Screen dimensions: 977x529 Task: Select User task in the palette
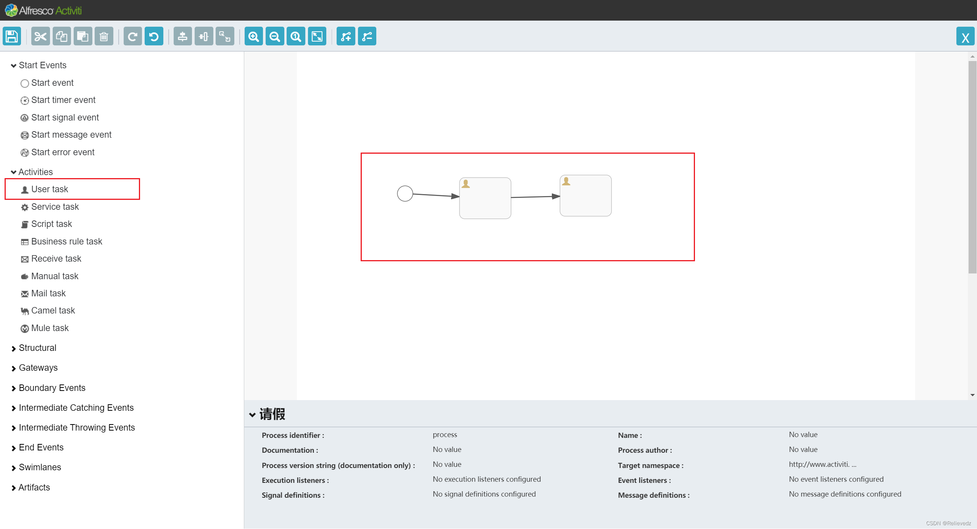point(50,189)
